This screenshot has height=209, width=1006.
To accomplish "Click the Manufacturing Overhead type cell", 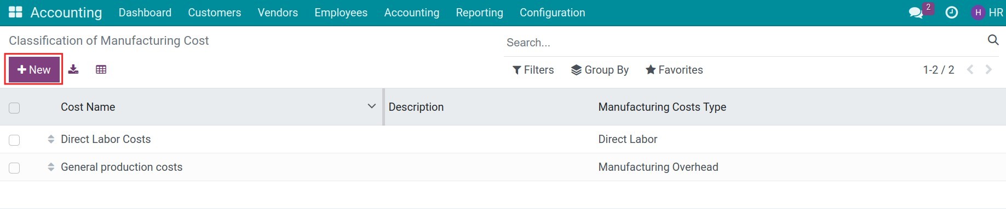I will pyautogui.click(x=658, y=167).
